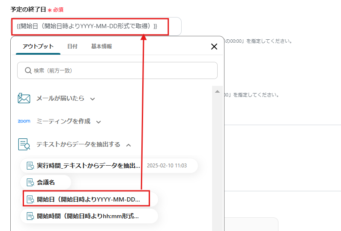Expand the ミーティングを作成 section chevron
The height and width of the screenshot is (231, 341).
point(99,122)
